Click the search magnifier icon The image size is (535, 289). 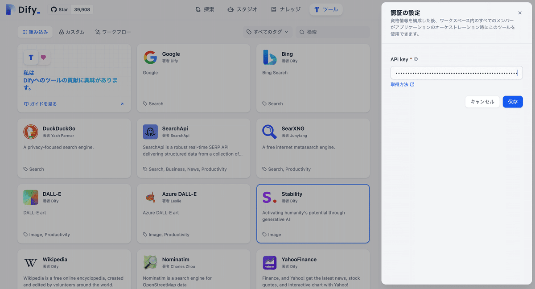pyautogui.click(x=302, y=32)
